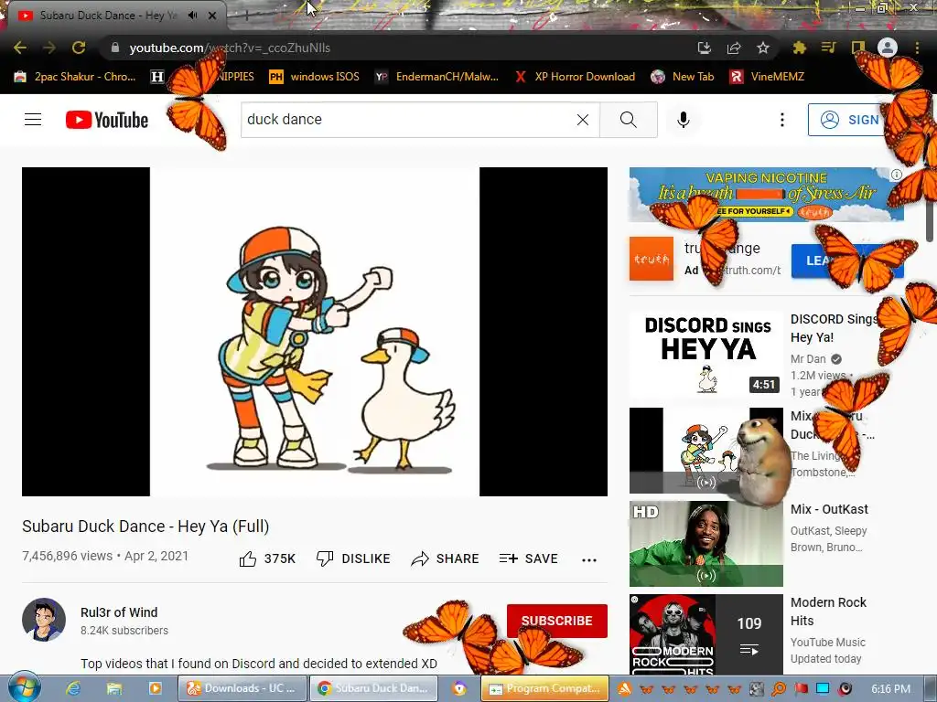
Task: Click the ad info icon on vaping banner
Action: pyautogui.click(x=897, y=175)
